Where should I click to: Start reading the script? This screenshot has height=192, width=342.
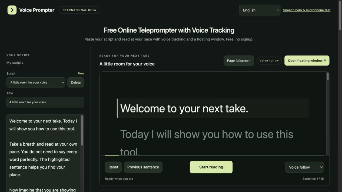point(211,167)
